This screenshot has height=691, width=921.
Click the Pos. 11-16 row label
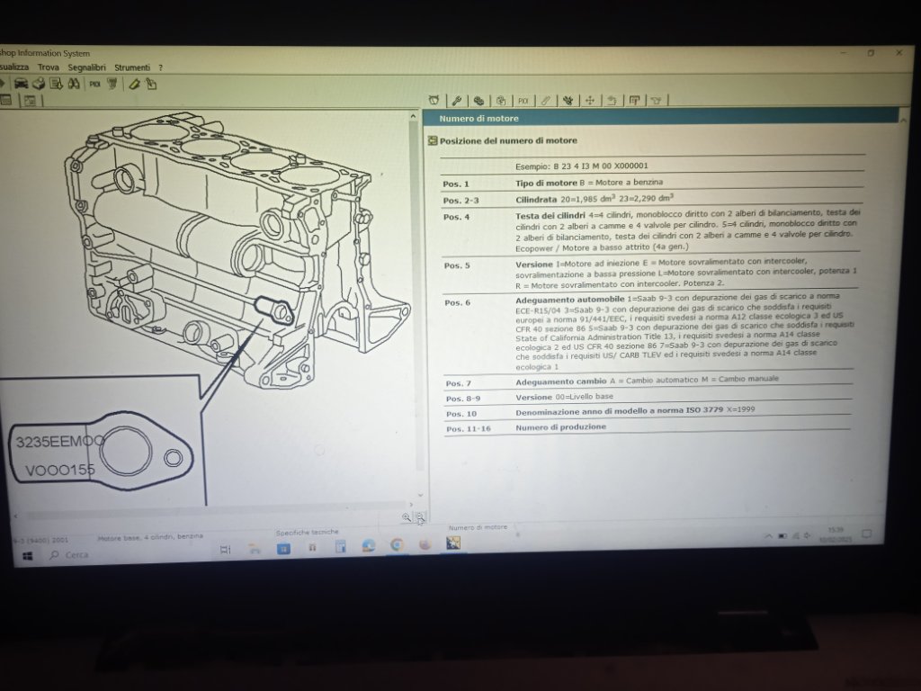468,429
